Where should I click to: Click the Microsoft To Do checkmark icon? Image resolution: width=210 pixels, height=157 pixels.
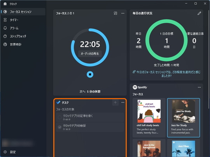[x=58, y=102]
